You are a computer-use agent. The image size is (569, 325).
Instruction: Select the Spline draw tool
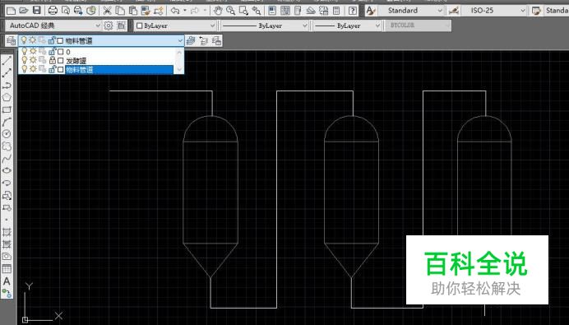7,159
